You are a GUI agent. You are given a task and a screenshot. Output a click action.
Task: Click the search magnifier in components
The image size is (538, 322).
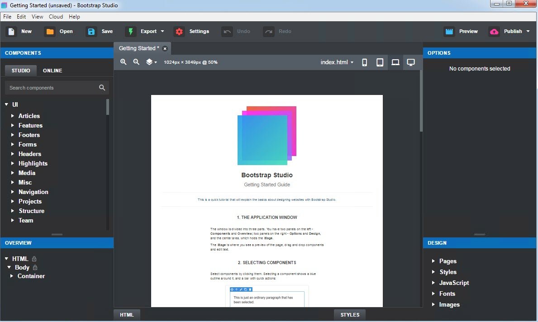tap(102, 88)
